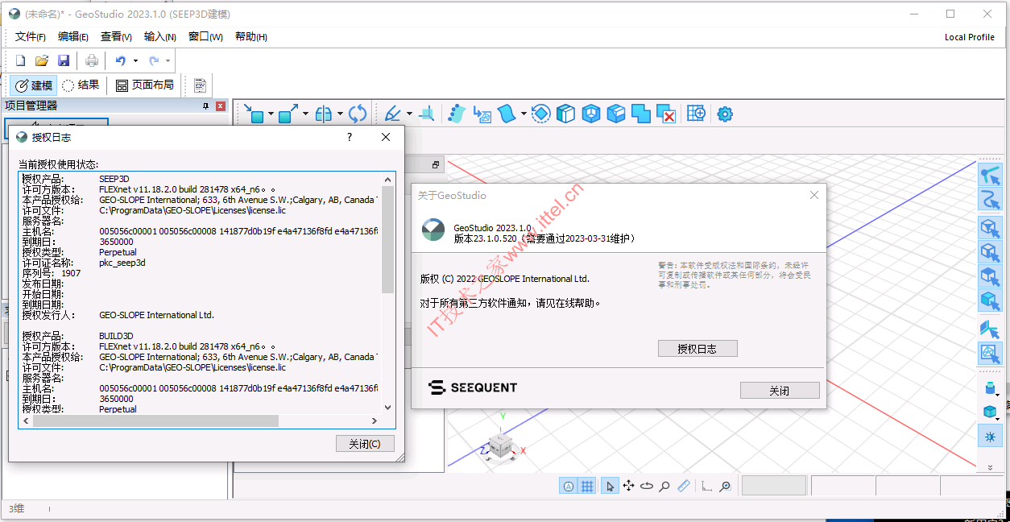Expand the mirror tool dropdown arrow
1010x522 pixels.
coord(340,114)
